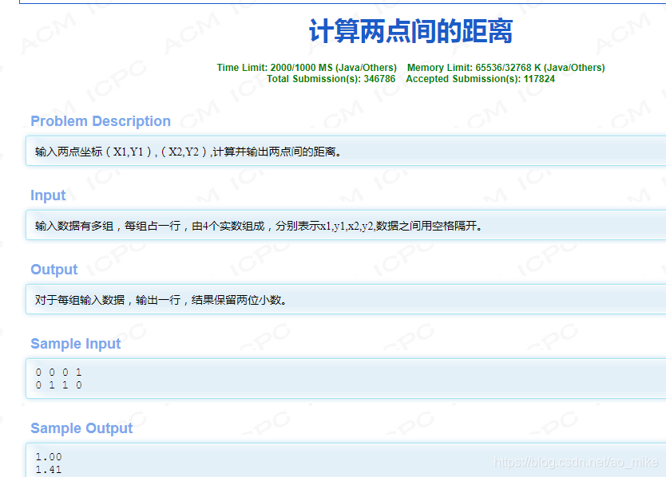Click Total Submission(s): 346786

331,79
